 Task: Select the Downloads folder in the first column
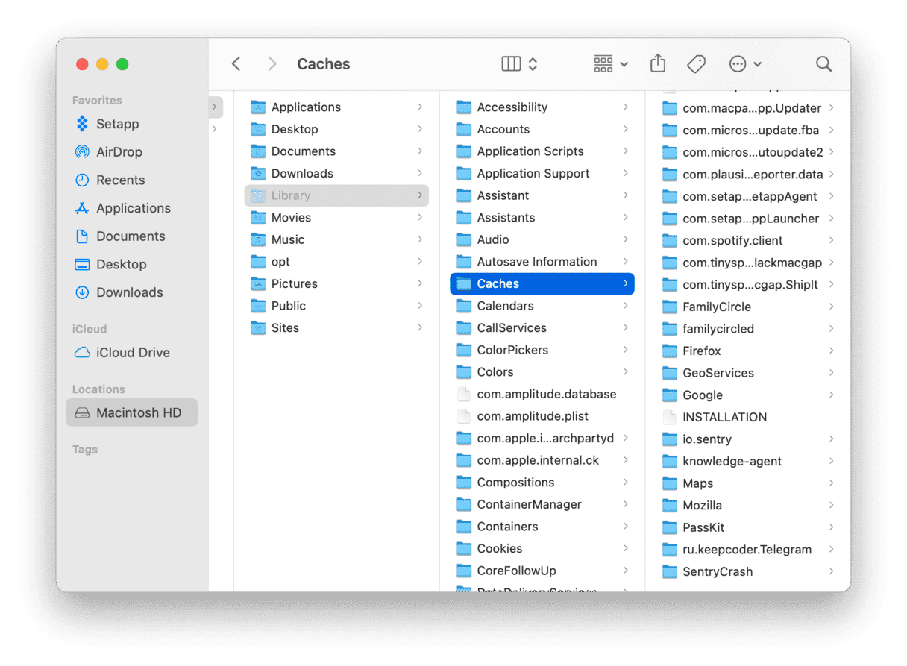303,173
